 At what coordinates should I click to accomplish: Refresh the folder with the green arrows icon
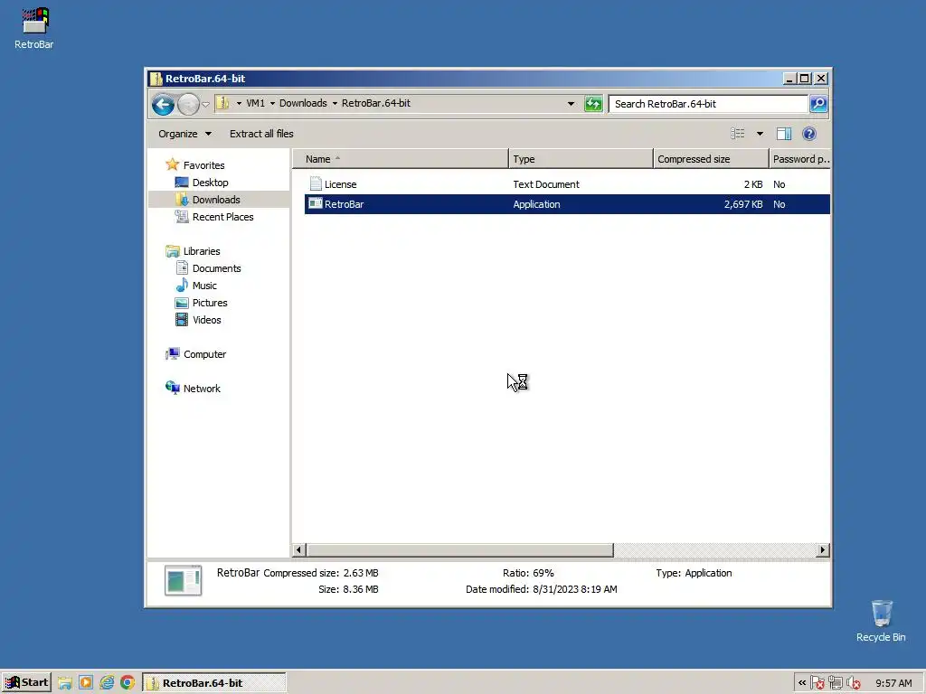click(x=593, y=104)
